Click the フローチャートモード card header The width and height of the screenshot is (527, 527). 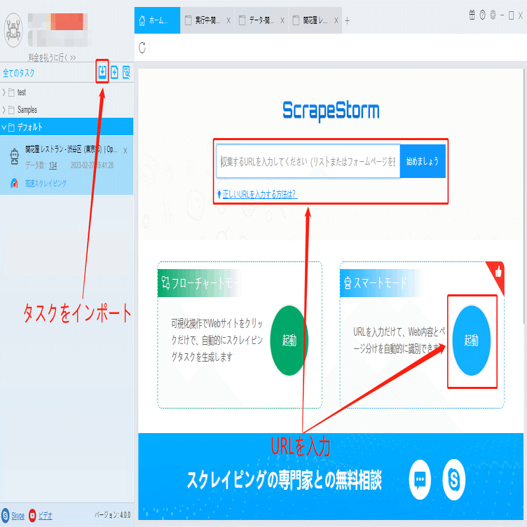coord(199,283)
